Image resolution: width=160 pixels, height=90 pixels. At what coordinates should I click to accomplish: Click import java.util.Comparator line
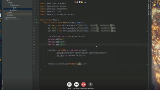(x=53, y=9)
